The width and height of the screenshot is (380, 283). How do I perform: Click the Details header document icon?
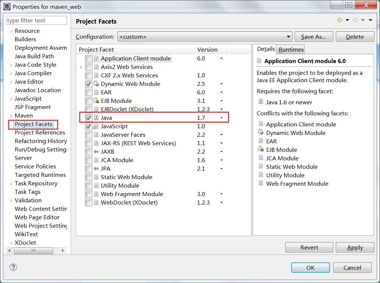(259, 61)
